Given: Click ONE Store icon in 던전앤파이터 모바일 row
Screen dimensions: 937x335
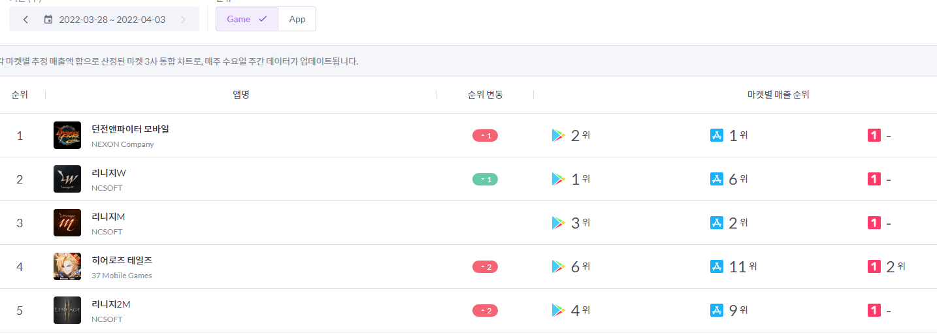Looking at the screenshot, I should (x=874, y=135).
